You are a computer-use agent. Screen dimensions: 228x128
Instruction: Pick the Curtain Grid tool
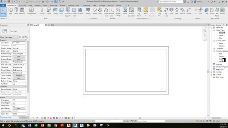pyautogui.click(x=74, y=12)
